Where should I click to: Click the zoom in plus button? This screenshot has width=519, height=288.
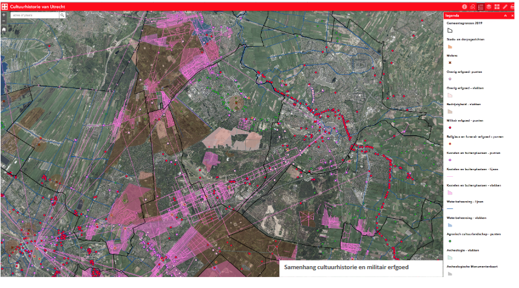(4, 14)
